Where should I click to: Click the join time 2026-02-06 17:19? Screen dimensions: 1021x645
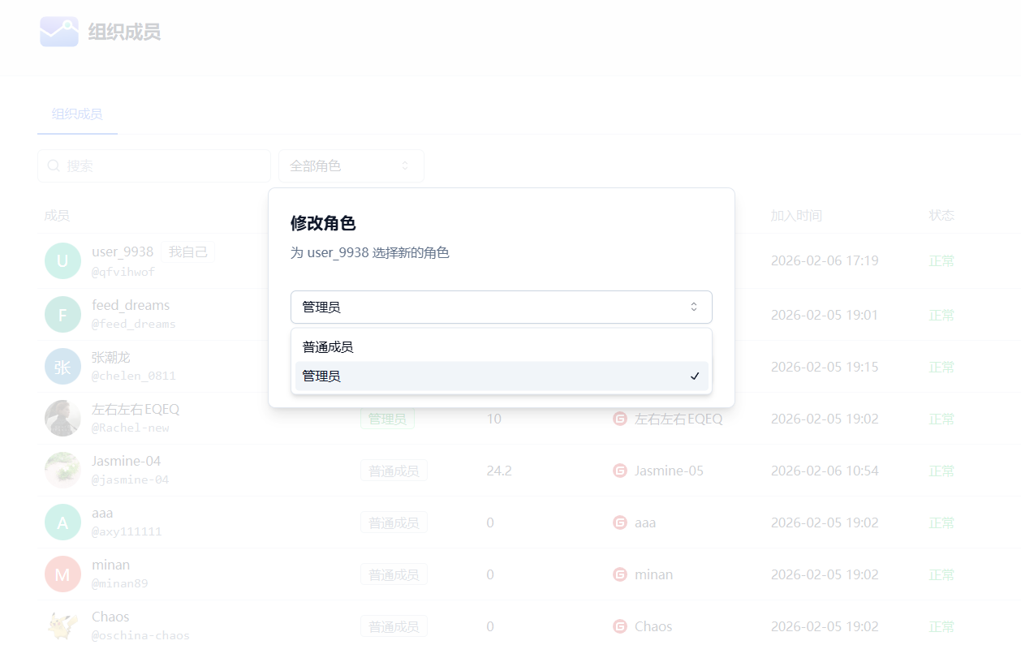pos(825,261)
